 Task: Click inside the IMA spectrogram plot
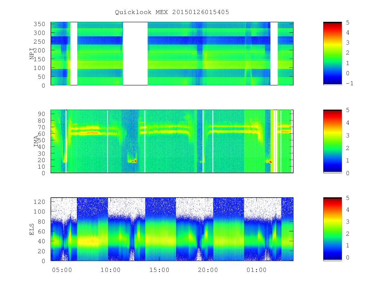pyautogui.click(x=172, y=141)
